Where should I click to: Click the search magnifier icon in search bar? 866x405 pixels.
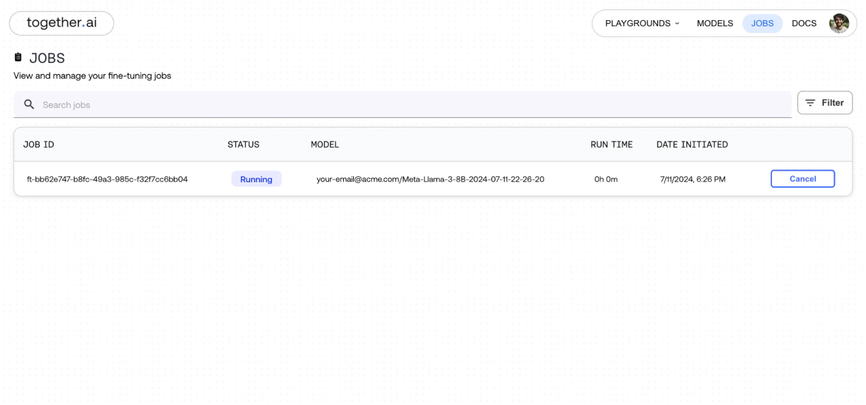(29, 105)
